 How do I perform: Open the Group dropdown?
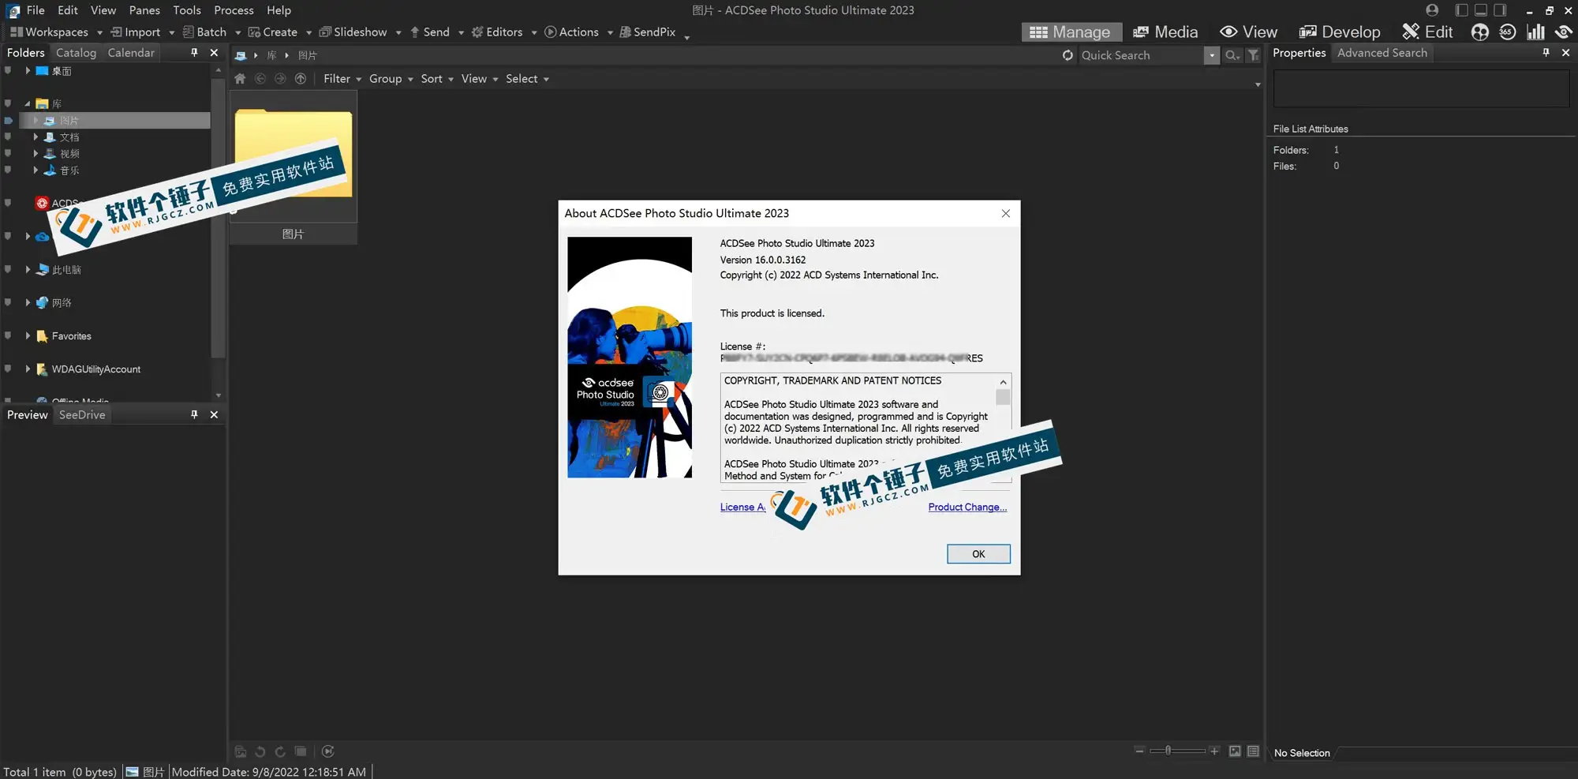(391, 78)
